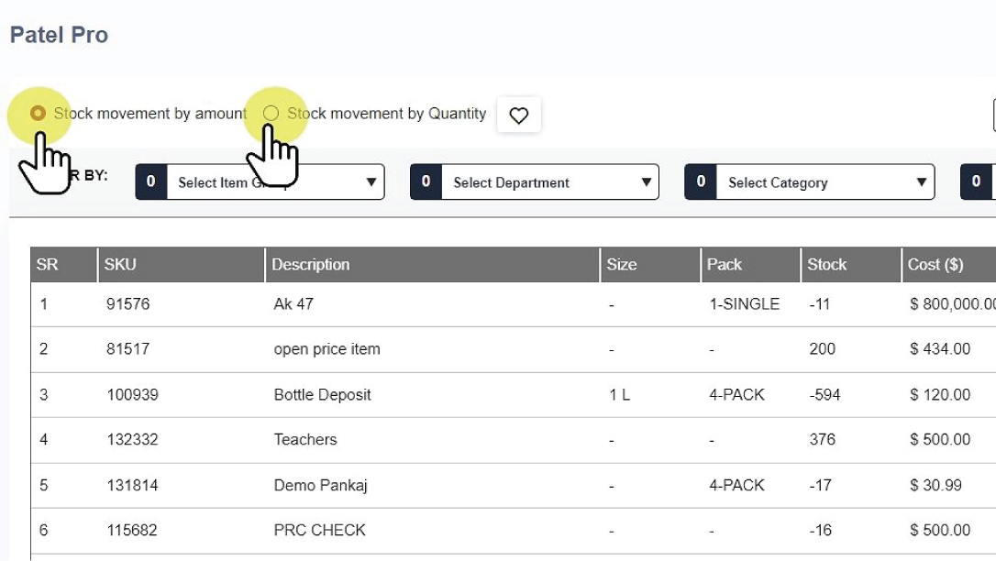Viewport: 996px width, 561px height.
Task: Select Stock movement by amount radio button
Action: [x=38, y=114]
